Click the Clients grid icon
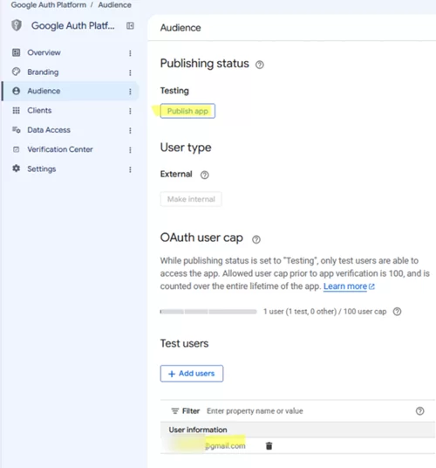Image resolution: width=436 pixels, height=468 pixels. pos(16,110)
